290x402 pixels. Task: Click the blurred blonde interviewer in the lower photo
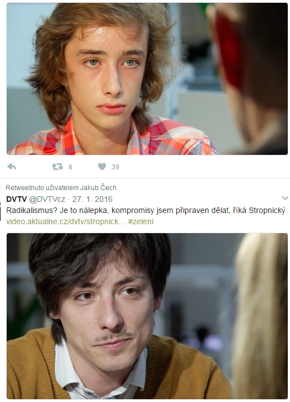pos(261,316)
